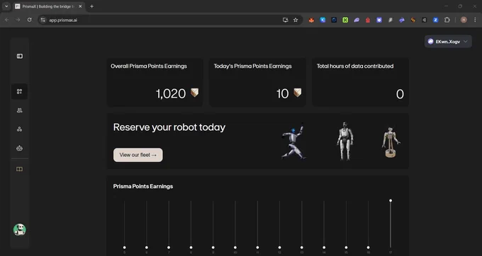The image size is (482, 256).
Task: Select the highest data point on chart
Action: pyautogui.click(x=391, y=201)
